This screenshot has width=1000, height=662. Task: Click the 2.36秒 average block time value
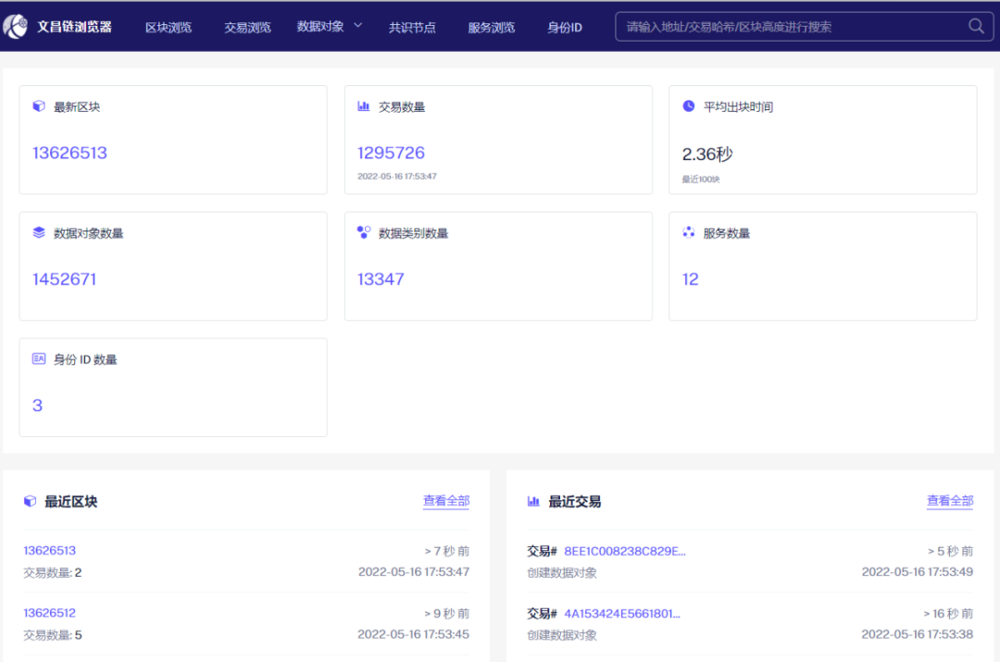coord(708,155)
